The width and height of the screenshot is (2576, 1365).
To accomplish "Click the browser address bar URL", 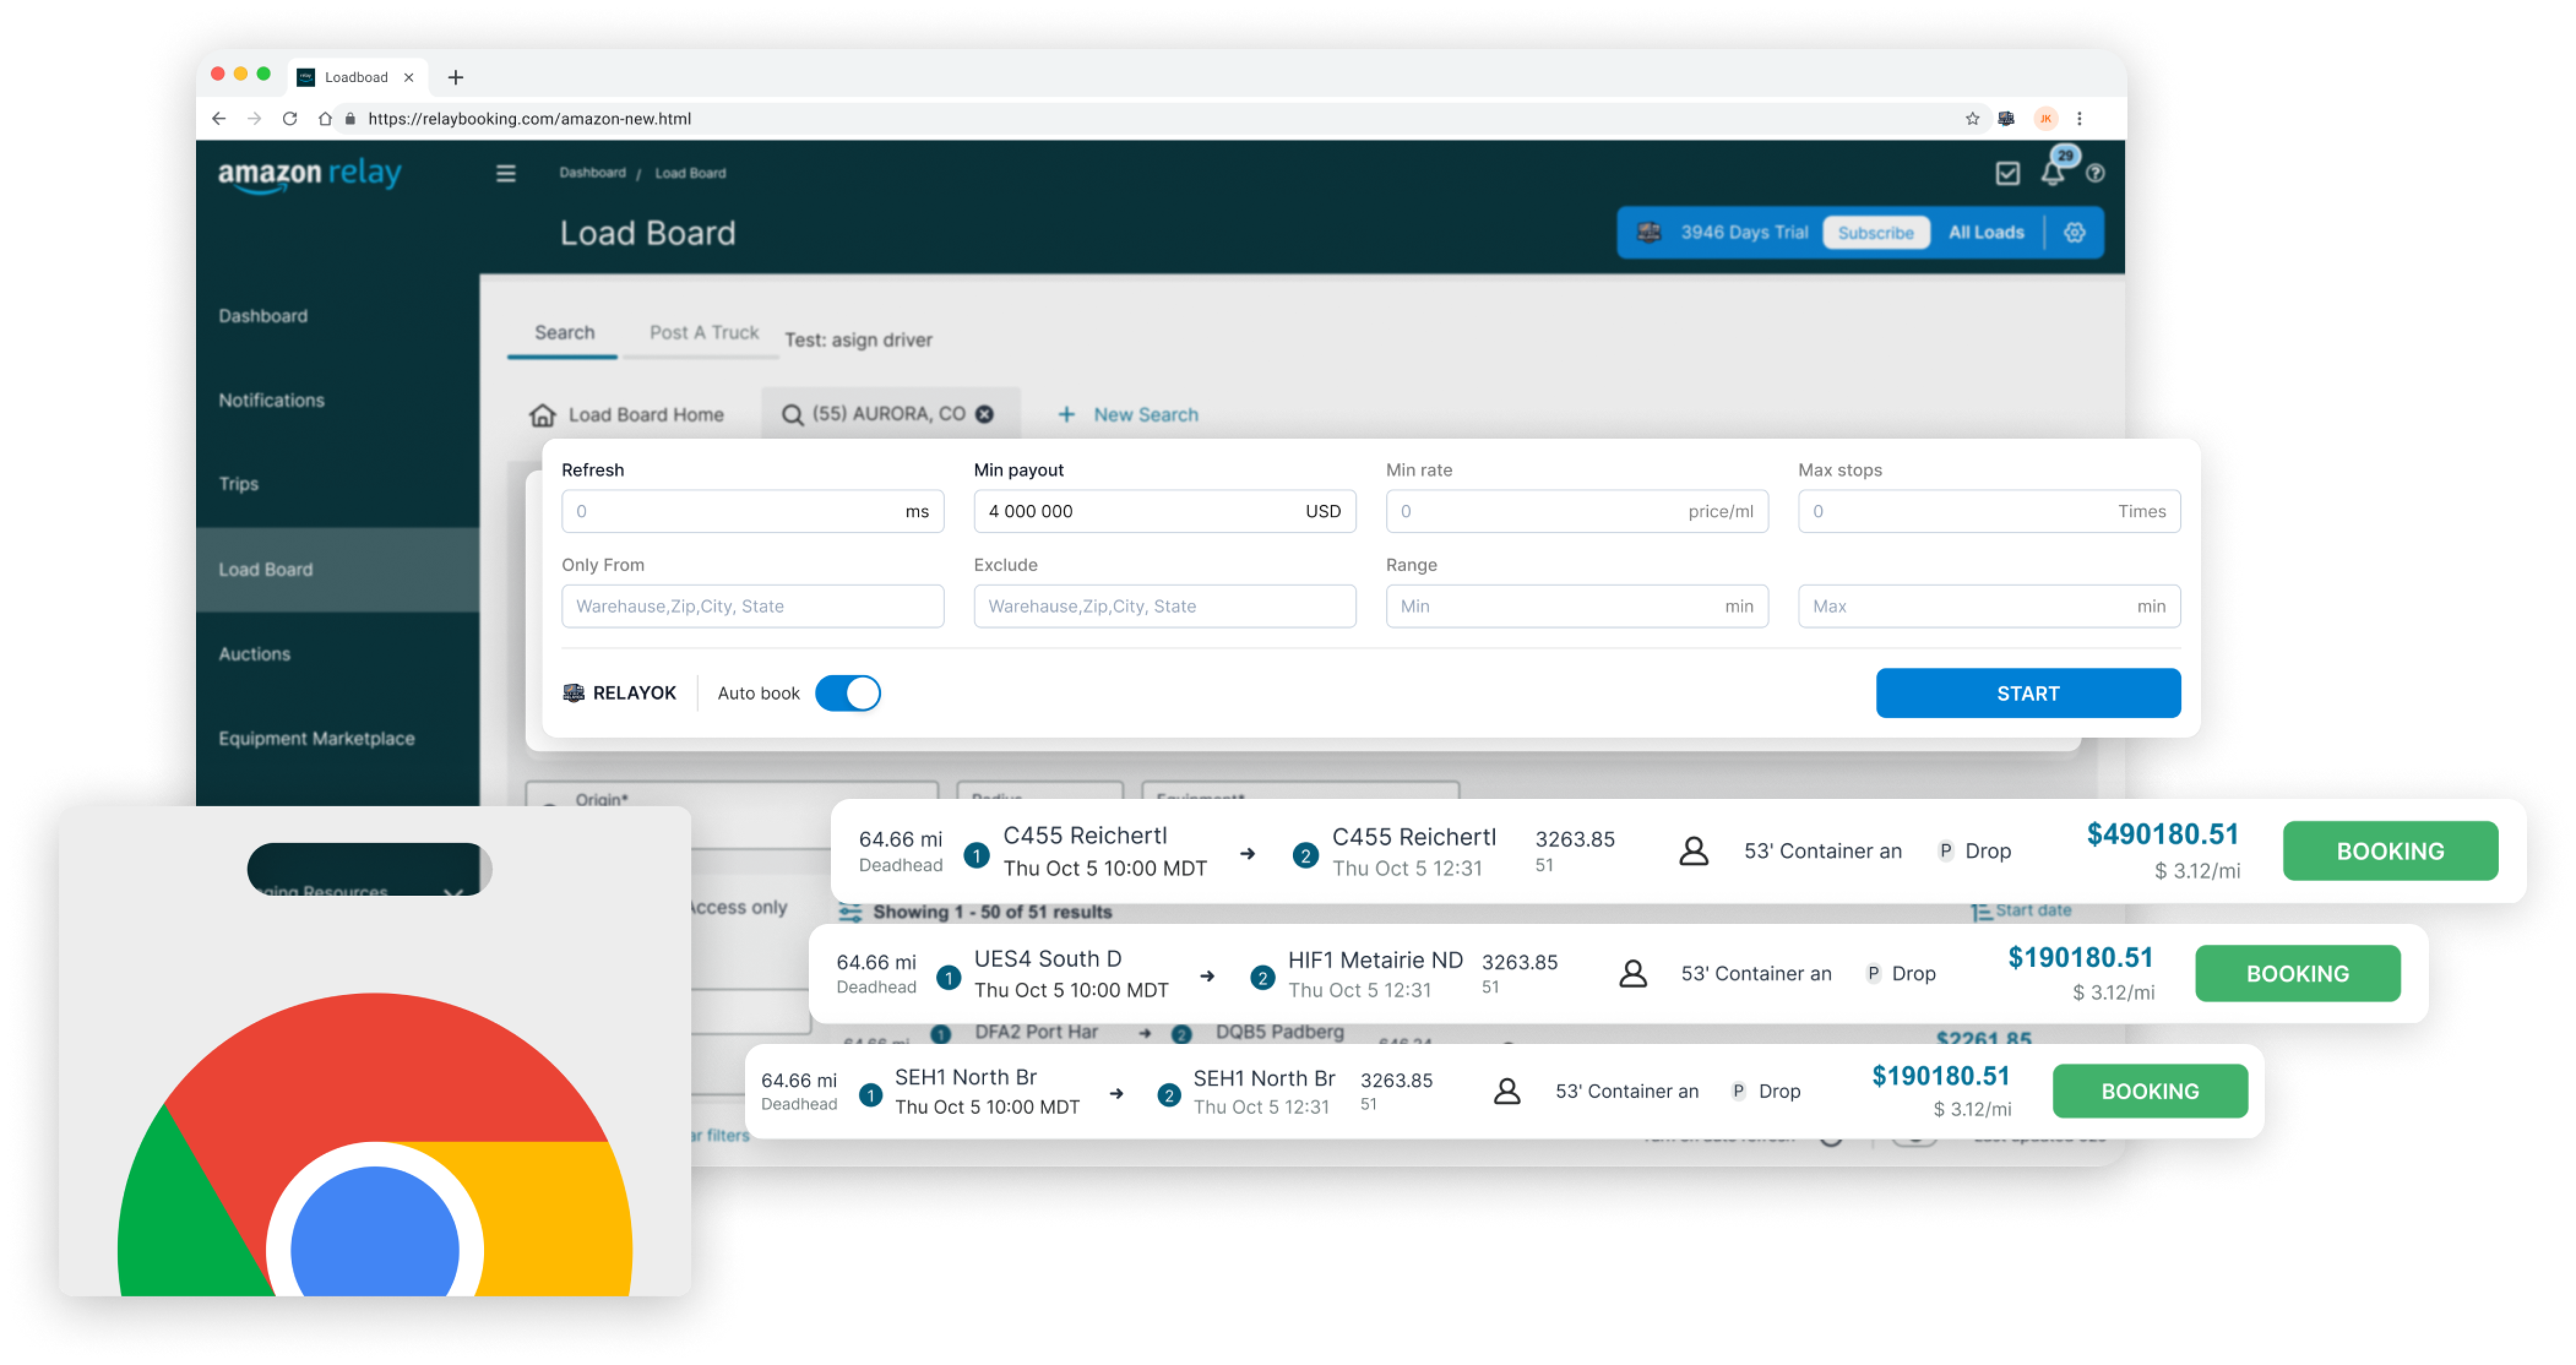I will coord(529,118).
